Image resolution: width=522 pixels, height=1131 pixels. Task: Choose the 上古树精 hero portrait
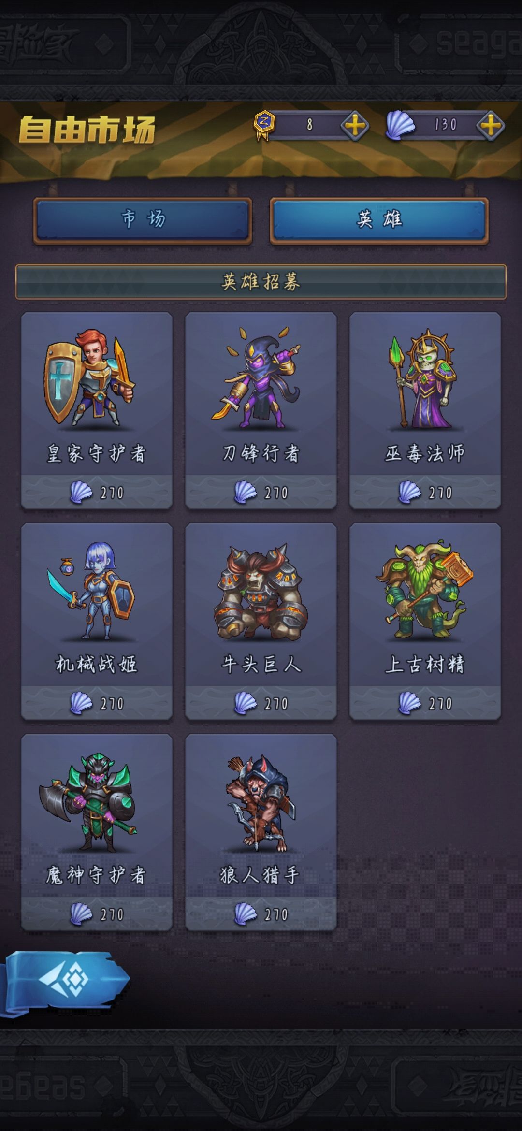click(x=424, y=590)
